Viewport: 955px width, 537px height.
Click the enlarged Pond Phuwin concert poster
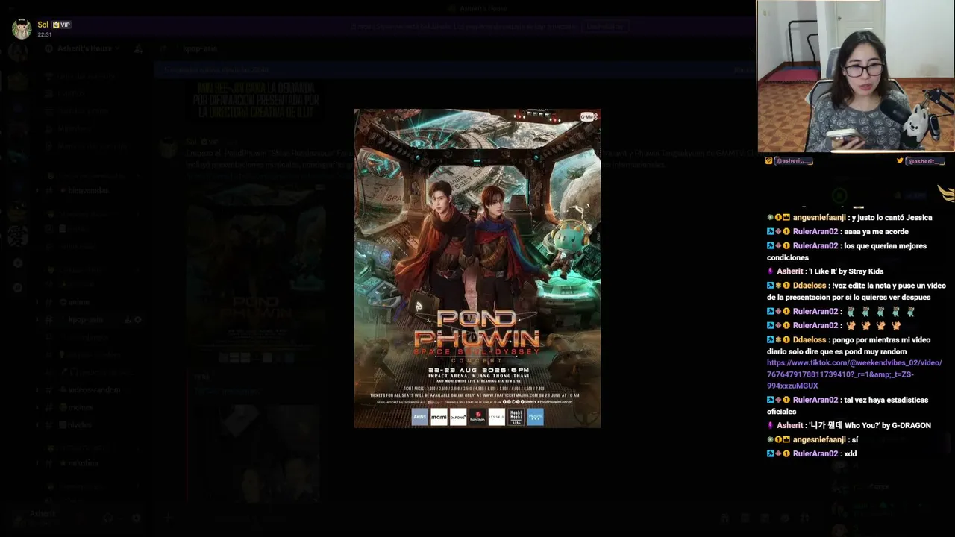477,268
